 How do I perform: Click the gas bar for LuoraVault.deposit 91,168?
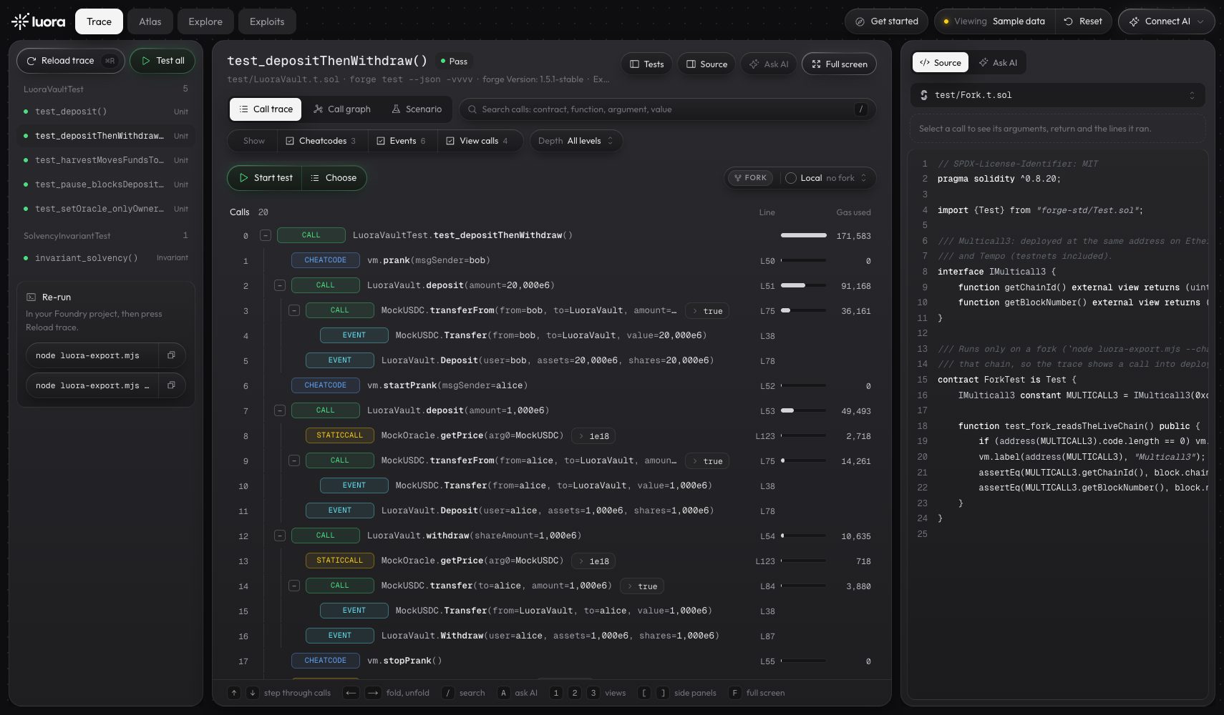(x=803, y=285)
